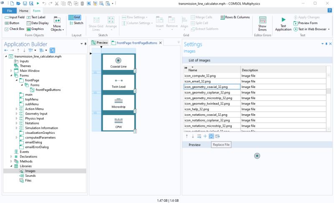Expand the Declarations node

(x=11, y=156)
